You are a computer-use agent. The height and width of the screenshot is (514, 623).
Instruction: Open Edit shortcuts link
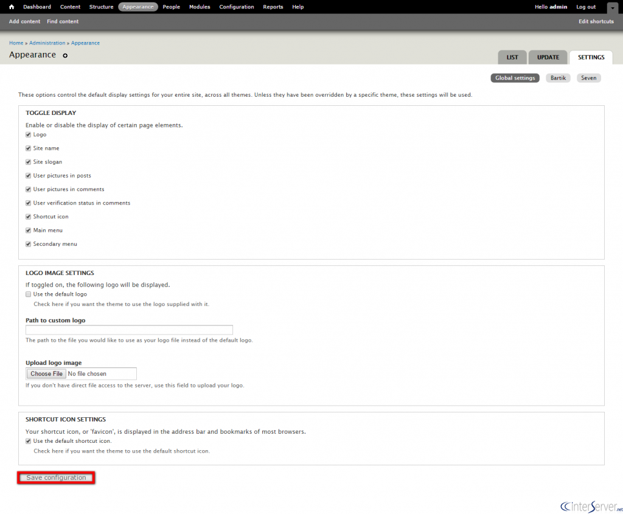pyautogui.click(x=596, y=21)
